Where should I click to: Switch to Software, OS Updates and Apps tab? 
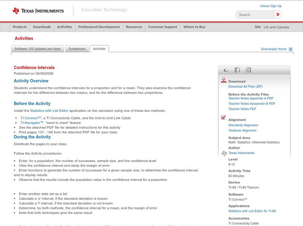[37, 49]
